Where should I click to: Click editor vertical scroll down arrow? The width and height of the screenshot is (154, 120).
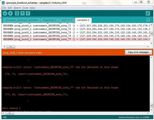click(151, 43)
